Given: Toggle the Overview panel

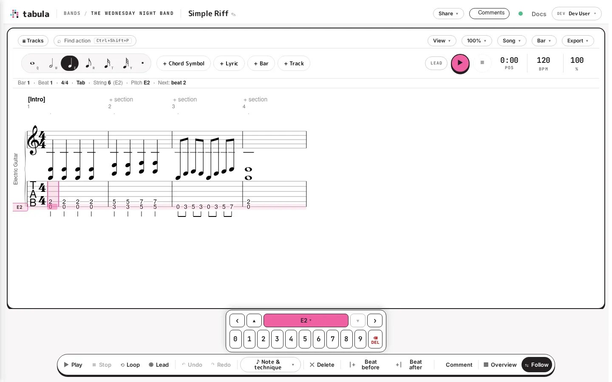Looking at the screenshot, I should (x=500, y=365).
